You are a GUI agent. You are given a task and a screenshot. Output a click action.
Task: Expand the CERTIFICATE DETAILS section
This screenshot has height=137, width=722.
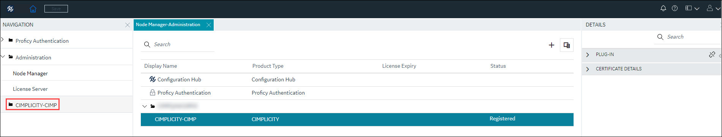tap(588, 69)
